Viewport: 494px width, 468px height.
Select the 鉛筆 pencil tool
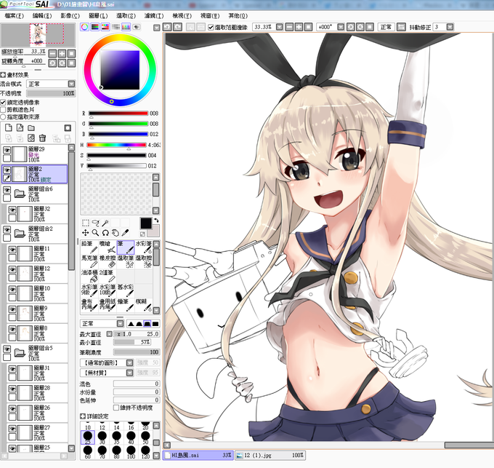[x=89, y=247]
